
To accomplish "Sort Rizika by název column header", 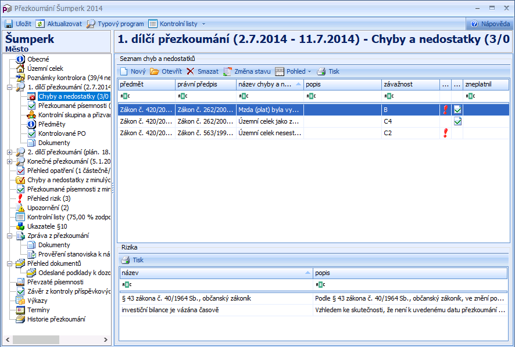I will click(216, 273).
